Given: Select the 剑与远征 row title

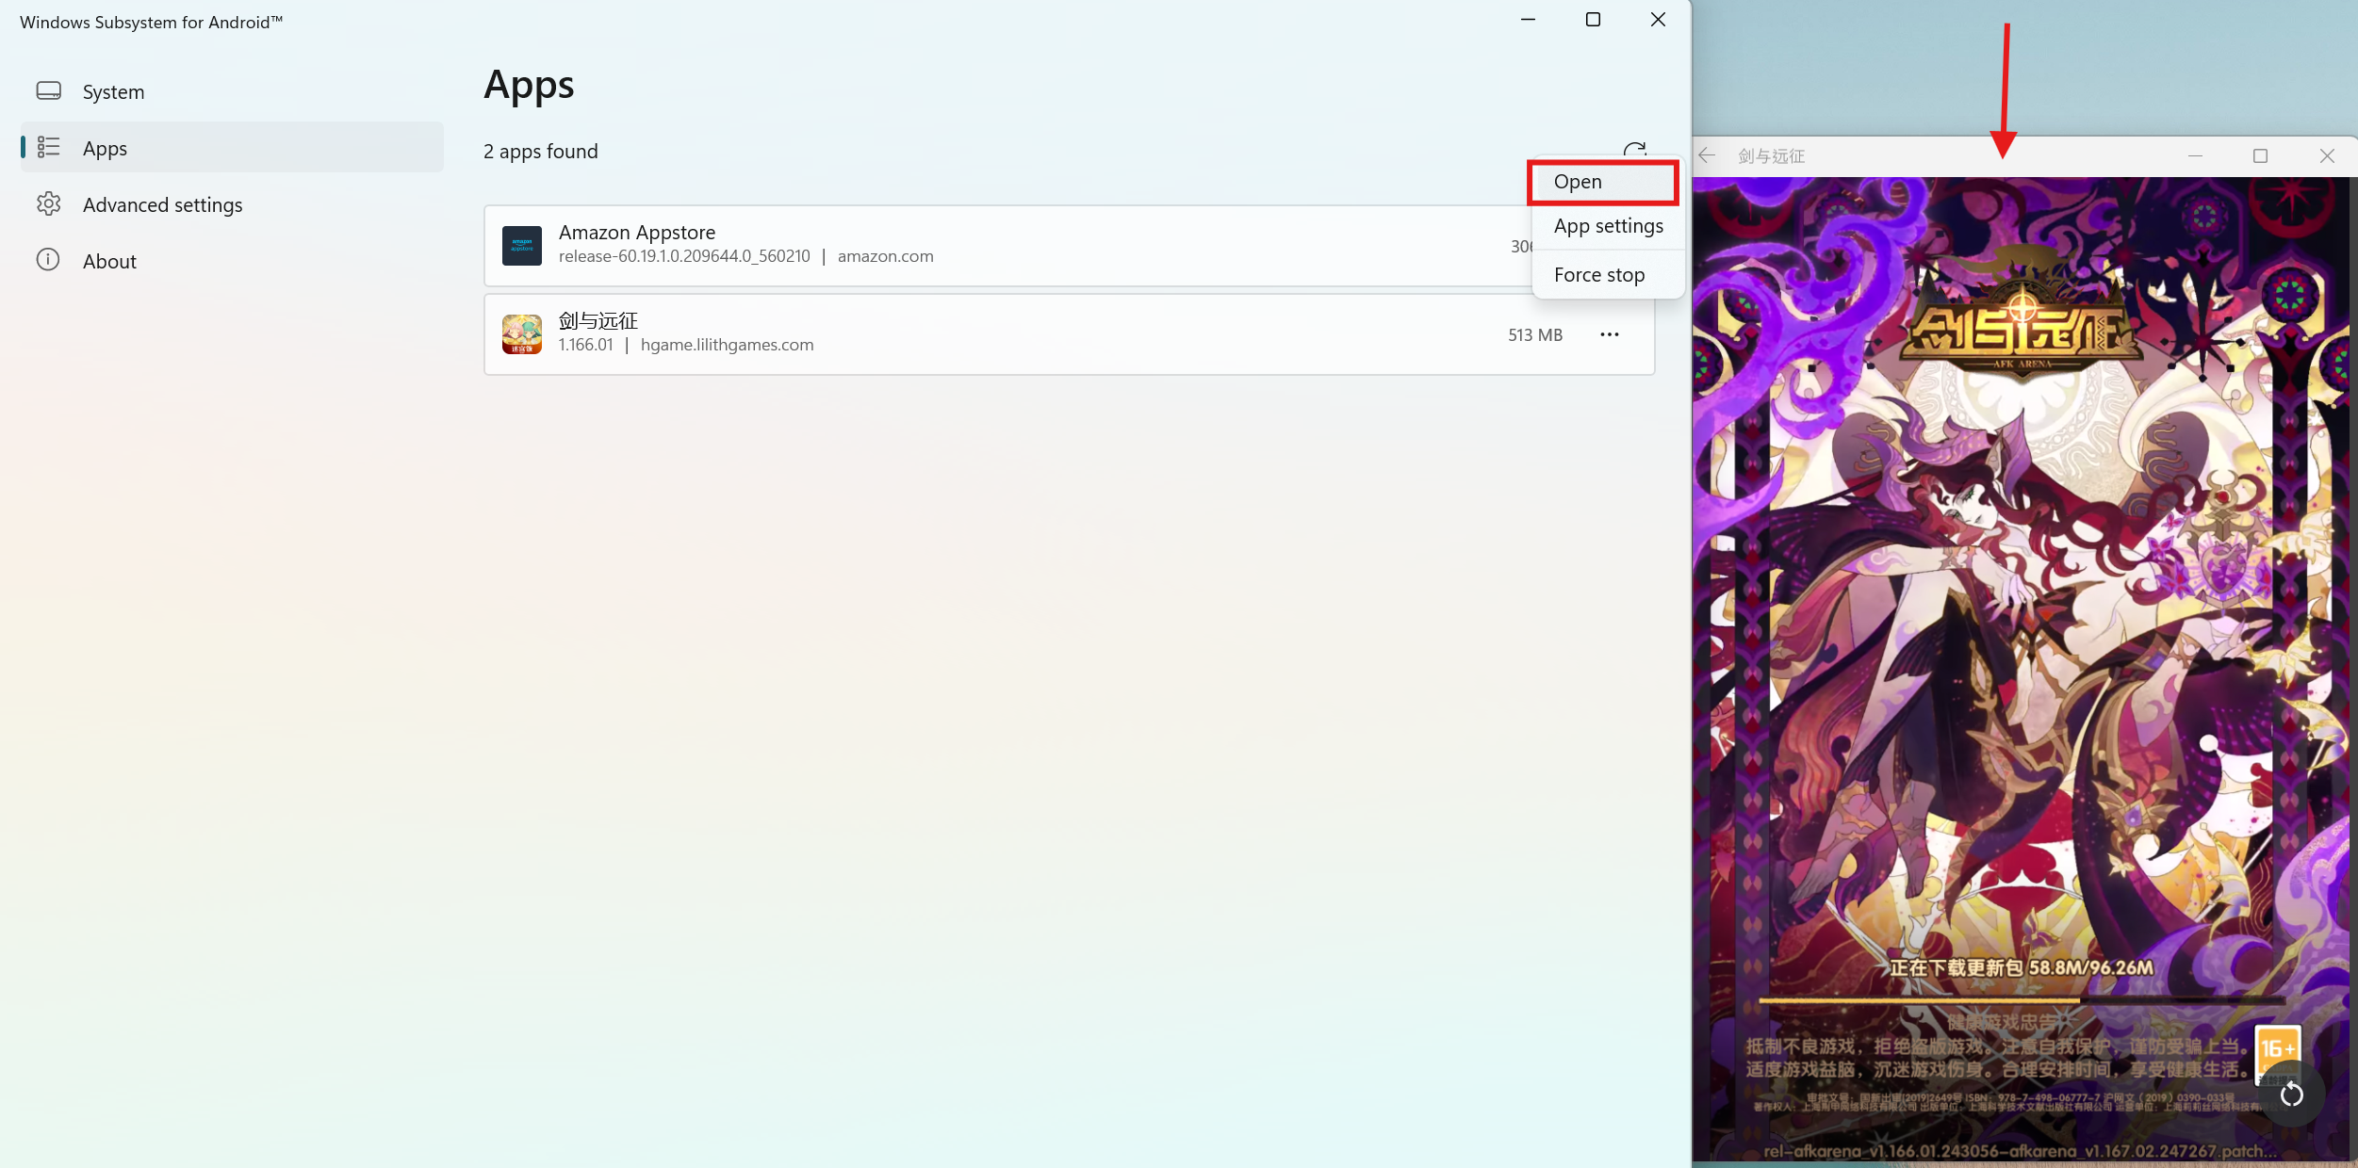Looking at the screenshot, I should (x=598, y=320).
